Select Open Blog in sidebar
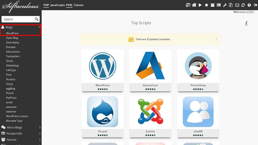This screenshot has height=145, width=258. 12,38
